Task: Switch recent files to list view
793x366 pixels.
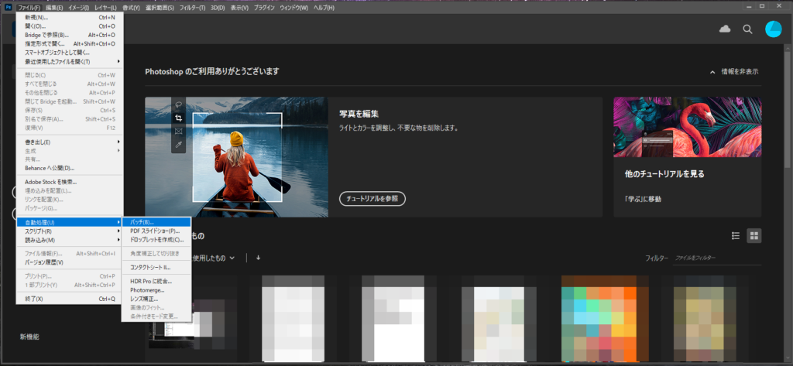Action: coord(736,235)
